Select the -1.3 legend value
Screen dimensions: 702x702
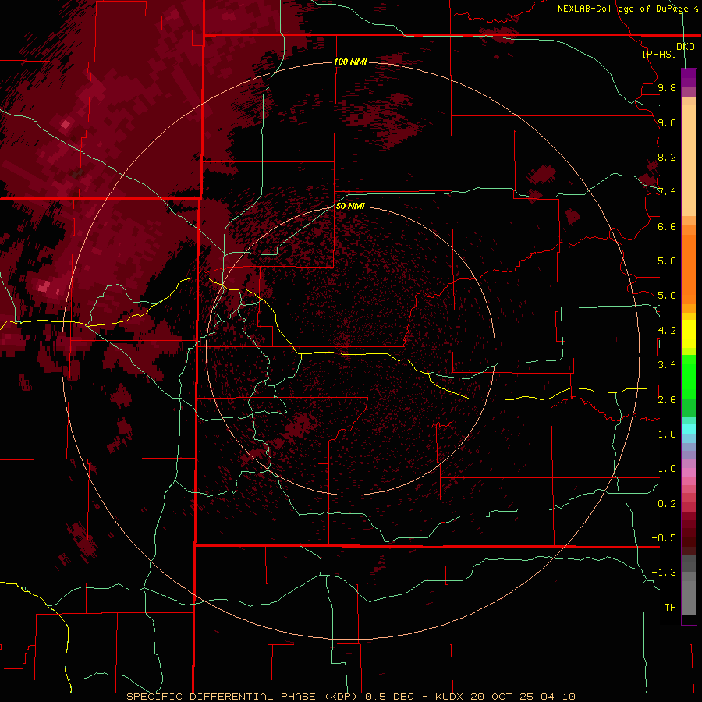coord(664,573)
